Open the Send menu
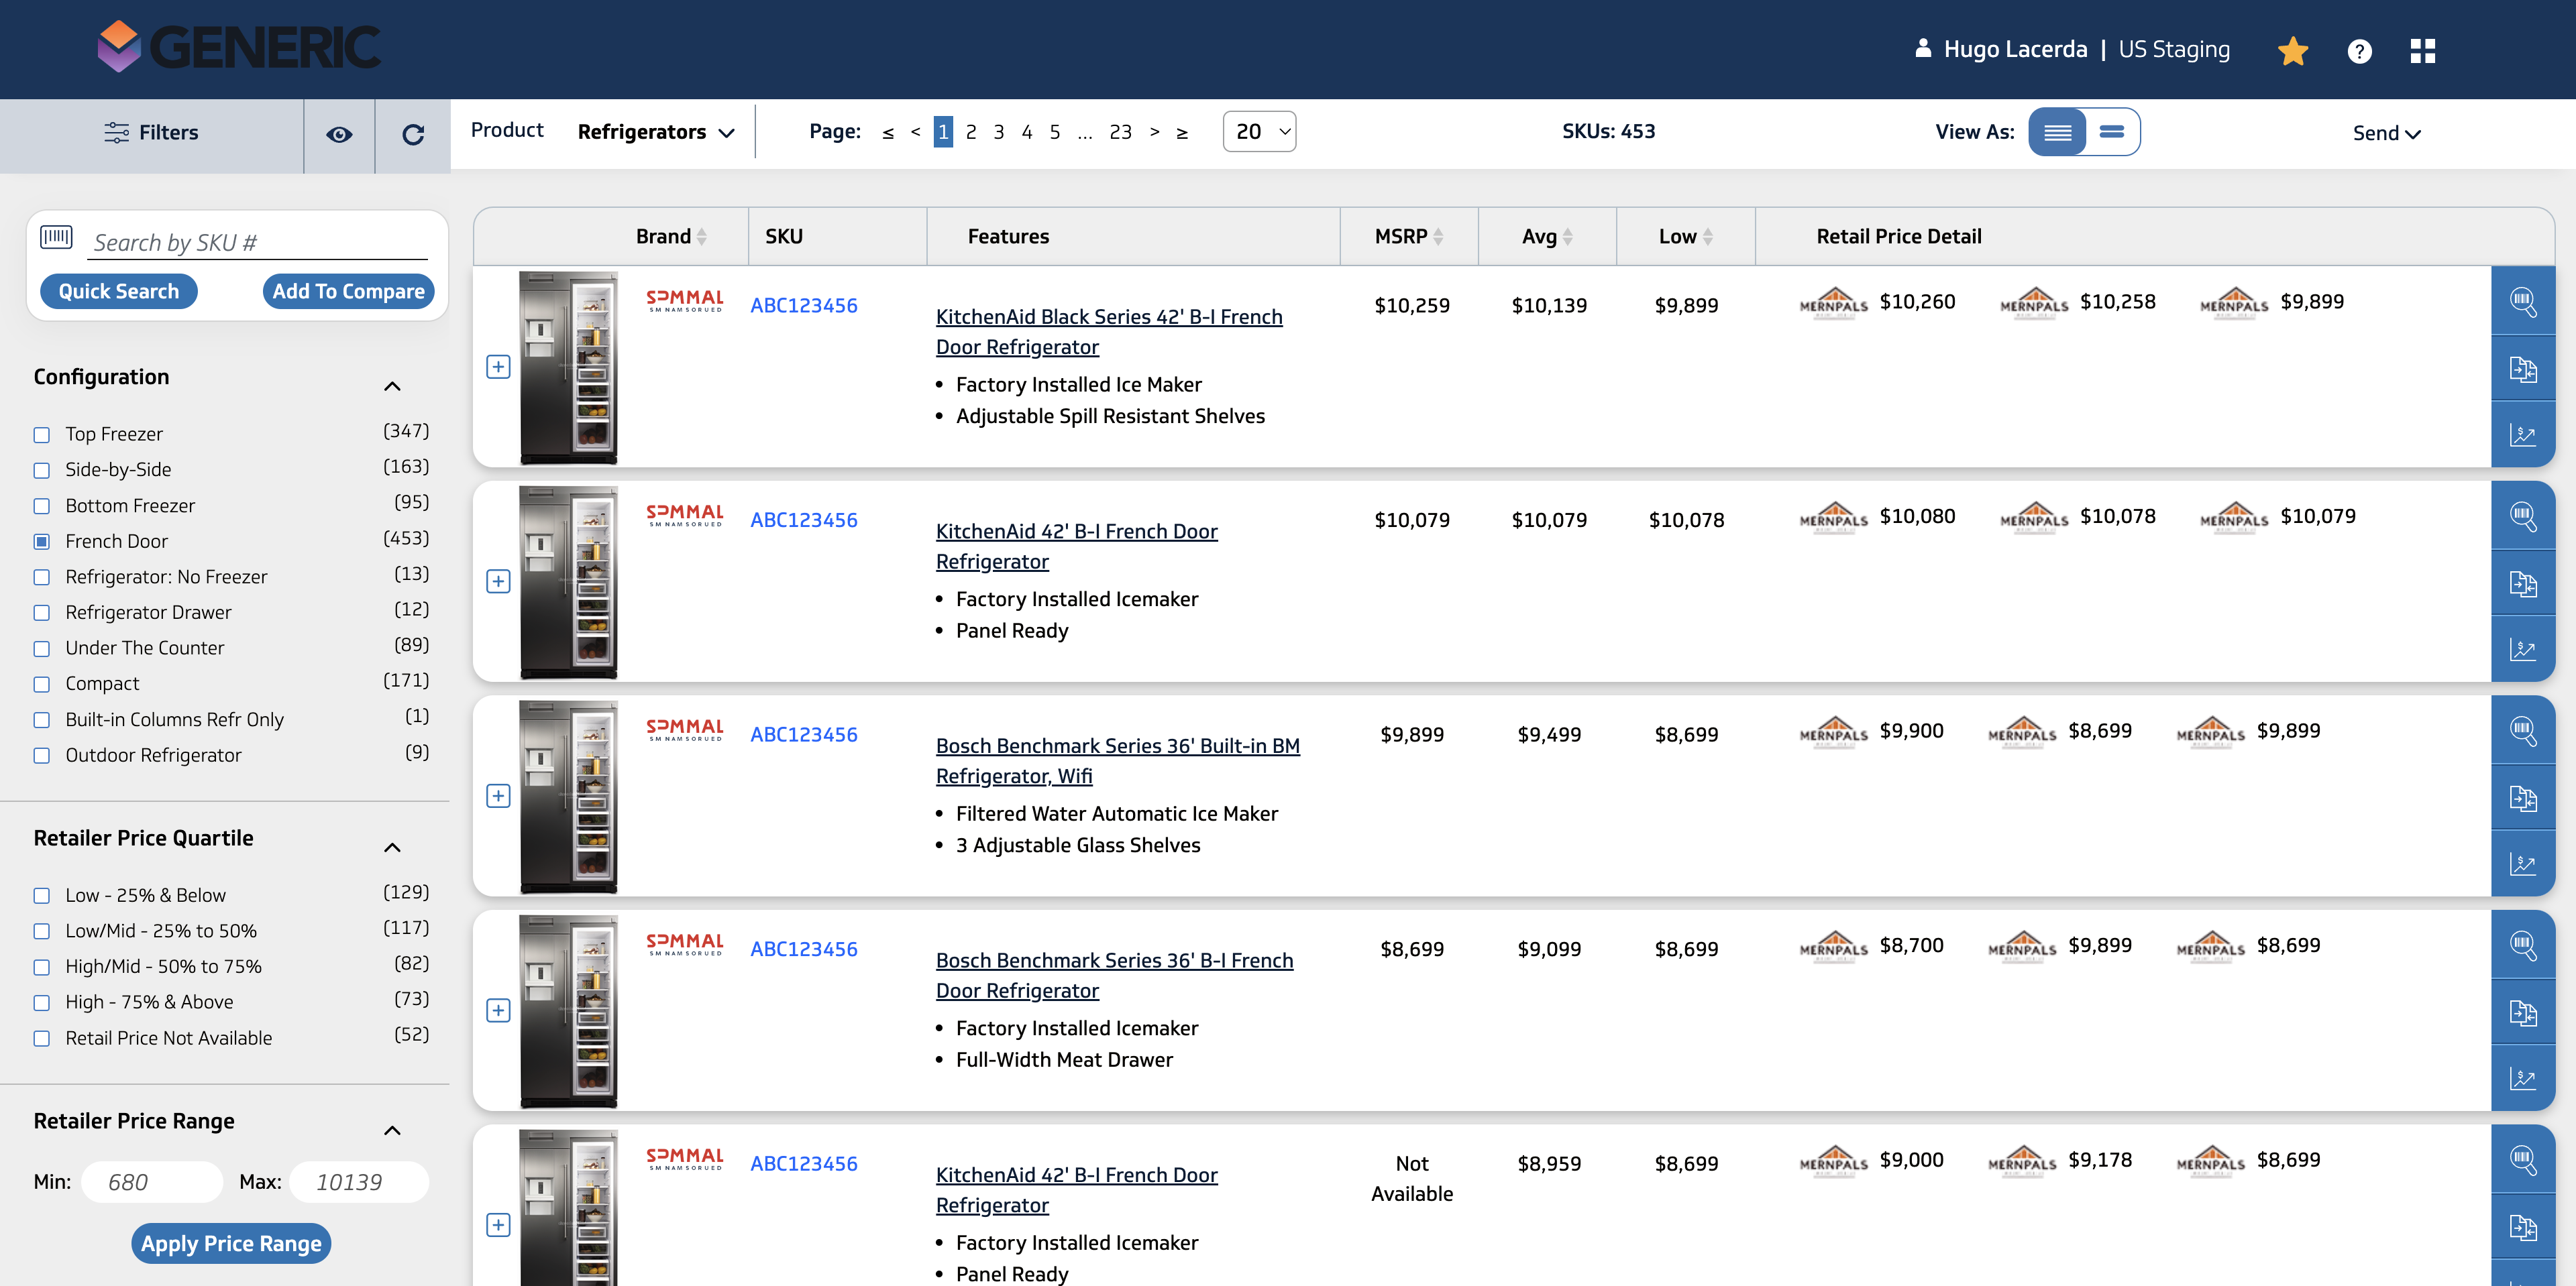Viewport: 2576px width, 1286px height. [2386, 133]
